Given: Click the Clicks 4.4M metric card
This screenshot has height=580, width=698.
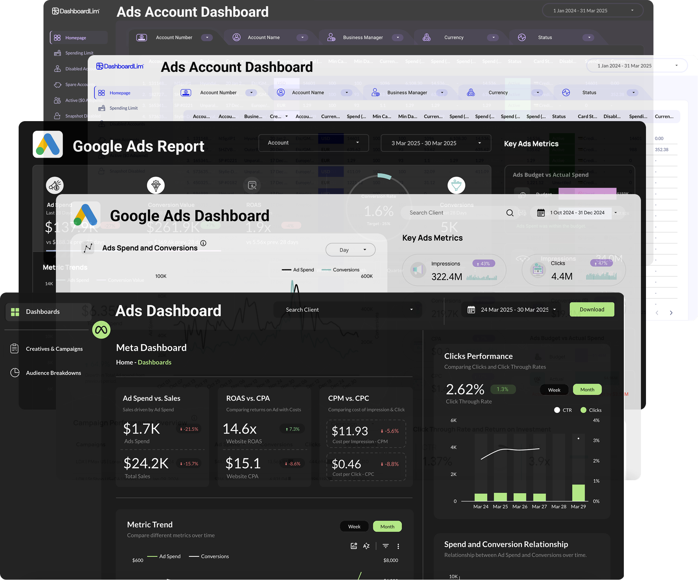Looking at the screenshot, I should tap(573, 270).
